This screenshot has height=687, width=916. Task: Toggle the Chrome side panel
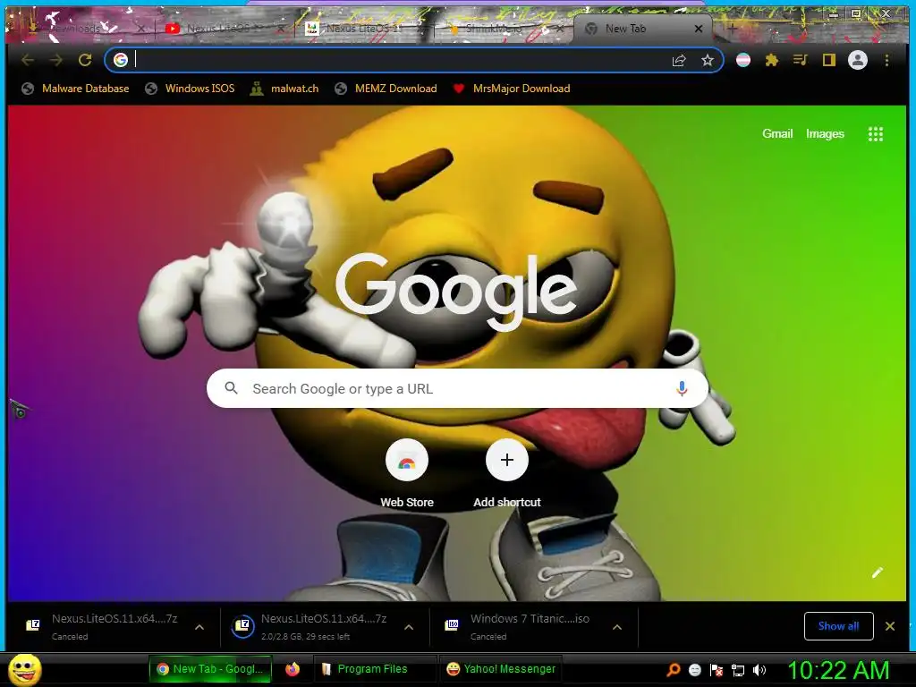829,60
